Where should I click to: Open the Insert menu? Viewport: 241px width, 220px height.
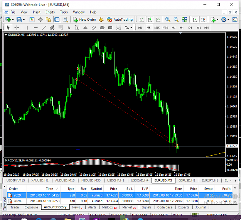36,12
